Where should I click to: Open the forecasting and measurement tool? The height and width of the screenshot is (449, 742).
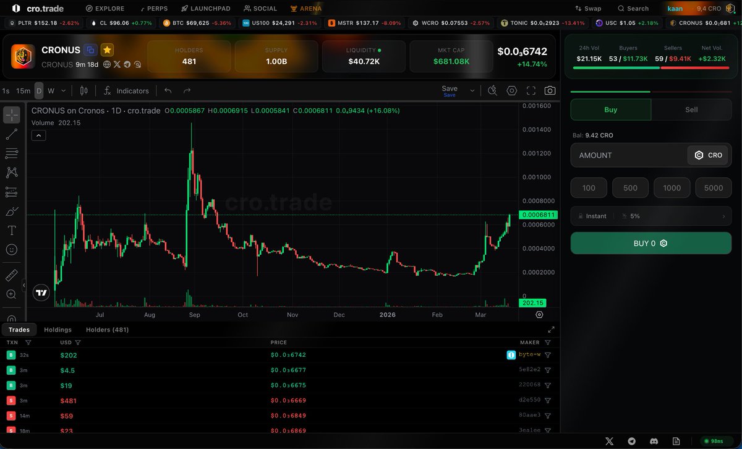coord(12,192)
